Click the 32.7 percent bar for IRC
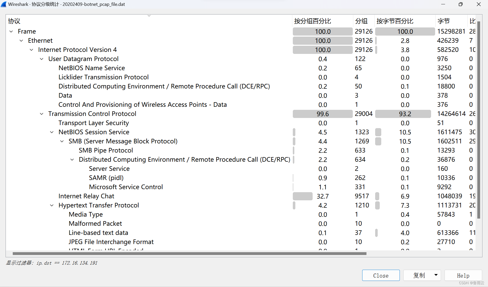The height and width of the screenshot is (287, 488). (303, 196)
